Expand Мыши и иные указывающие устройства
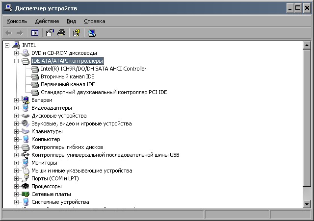Viewport: 314px width, 221px height. 16,171
